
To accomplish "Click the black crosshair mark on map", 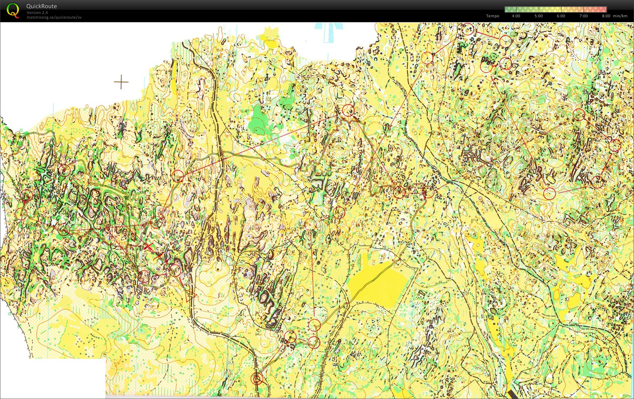I will click(x=121, y=82).
